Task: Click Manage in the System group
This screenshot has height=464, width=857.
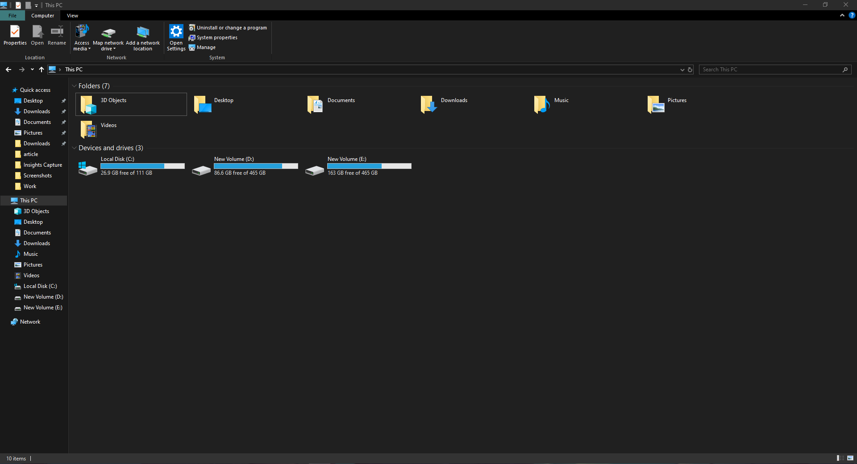Action: point(202,47)
